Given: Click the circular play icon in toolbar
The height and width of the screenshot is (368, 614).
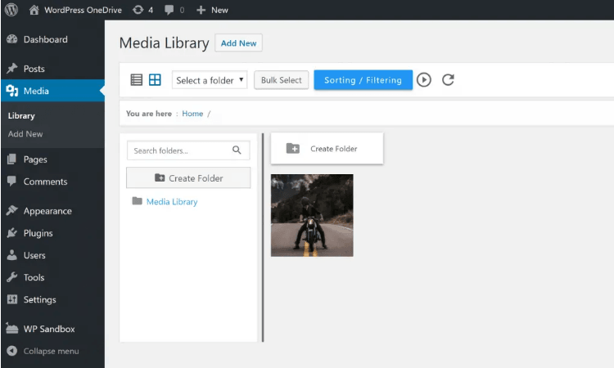Looking at the screenshot, I should 424,80.
